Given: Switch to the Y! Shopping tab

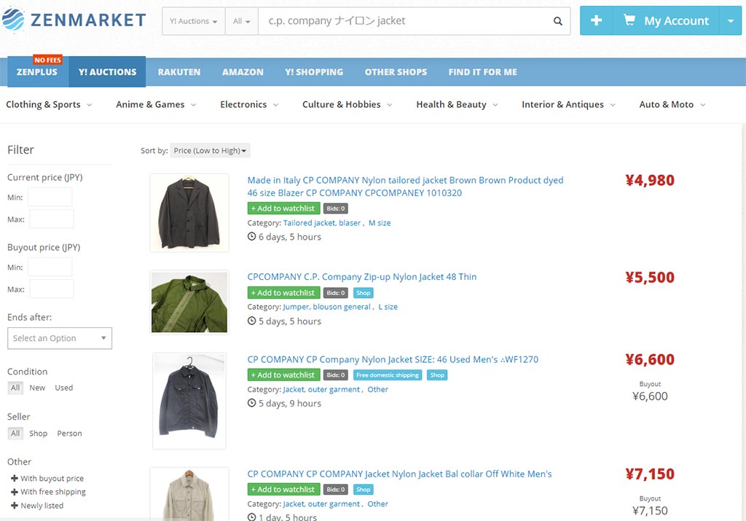Looking at the screenshot, I should [314, 72].
